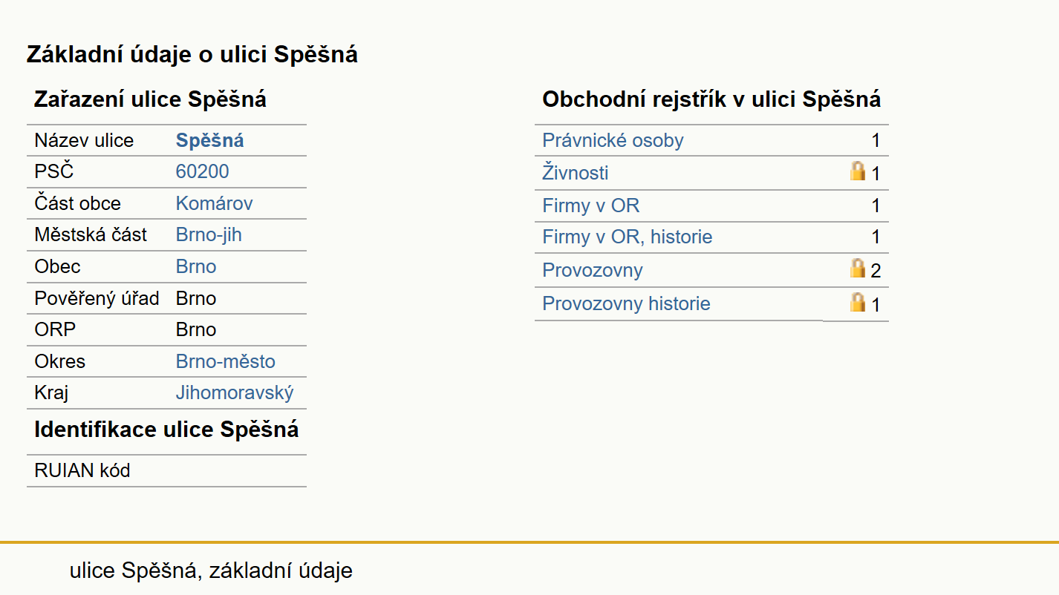The image size is (1059, 595).
Task: Open the Brno-jih městská část link
Action: [209, 235]
